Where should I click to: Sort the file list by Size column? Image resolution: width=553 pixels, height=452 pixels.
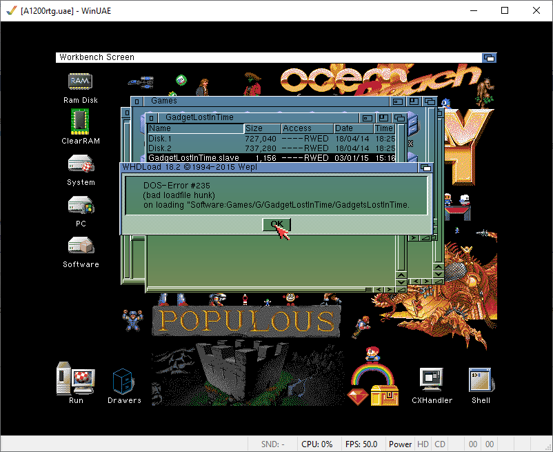pos(263,128)
